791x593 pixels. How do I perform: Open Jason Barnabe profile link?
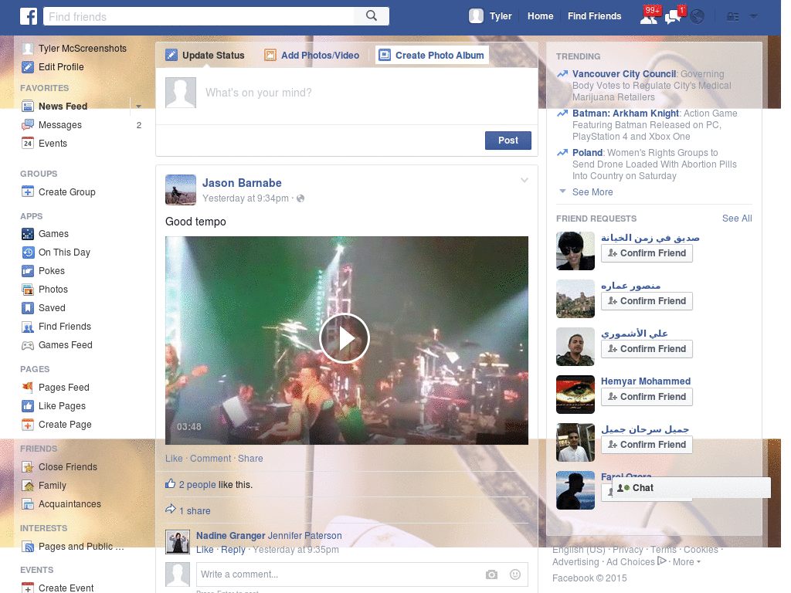[x=242, y=183]
